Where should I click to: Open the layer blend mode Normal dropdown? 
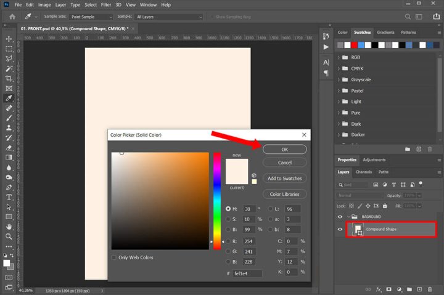pos(360,195)
